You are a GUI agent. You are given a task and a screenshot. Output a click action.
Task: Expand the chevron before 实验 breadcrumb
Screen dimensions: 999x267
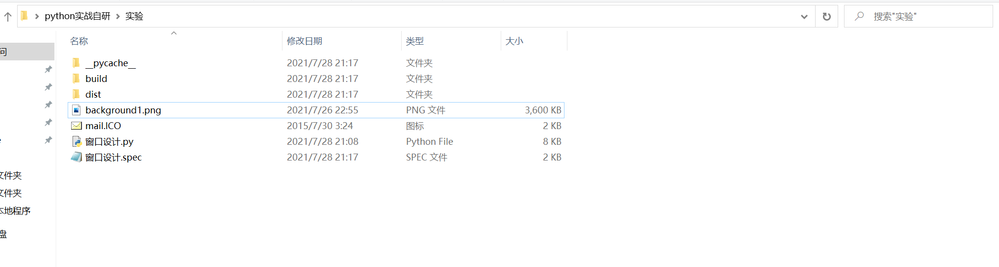[x=118, y=16]
